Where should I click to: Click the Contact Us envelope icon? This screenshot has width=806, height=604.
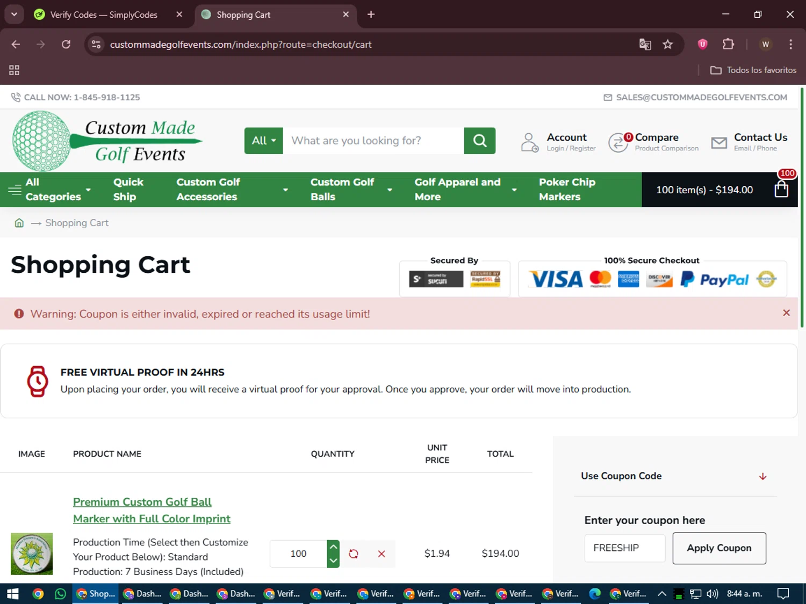pos(719,142)
